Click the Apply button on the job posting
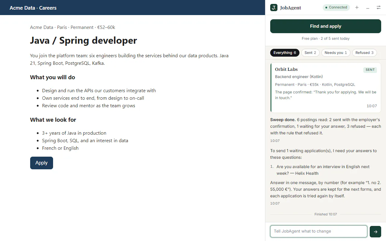The height and width of the screenshot is (241, 386). (x=42, y=163)
